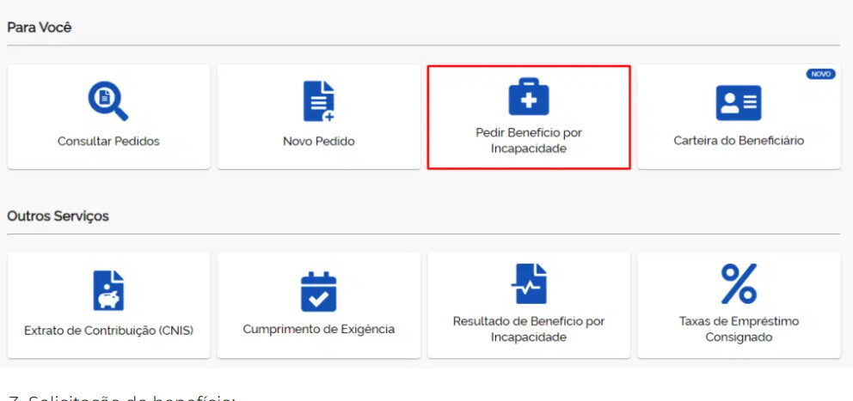Click the Outros Serviços section heading
The image size is (853, 401).
58,216
